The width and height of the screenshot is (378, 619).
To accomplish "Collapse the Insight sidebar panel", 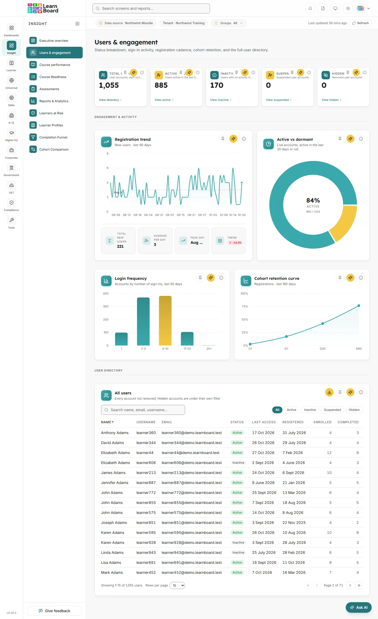I will click(x=77, y=24).
